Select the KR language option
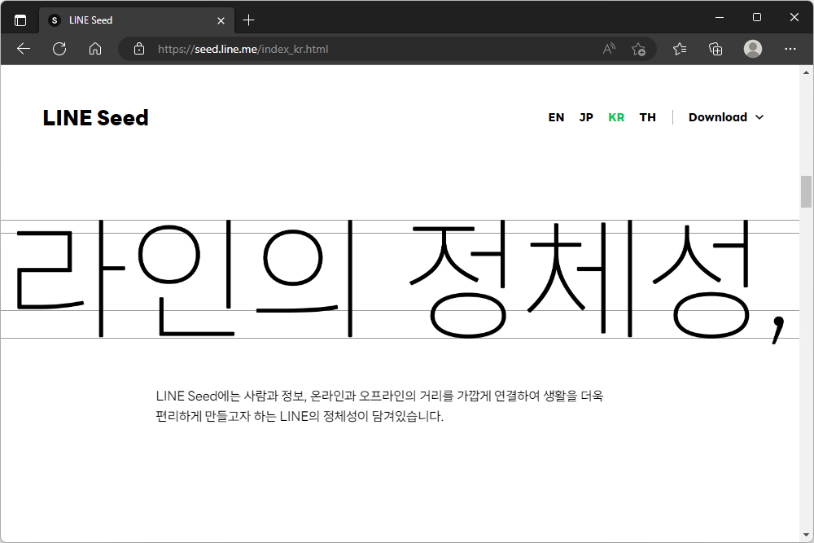This screenshot has width=814, height=543. 616,117
